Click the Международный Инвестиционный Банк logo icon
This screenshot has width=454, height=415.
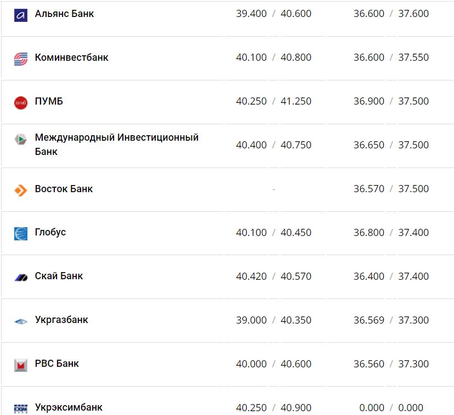click(x=21, y=140)
